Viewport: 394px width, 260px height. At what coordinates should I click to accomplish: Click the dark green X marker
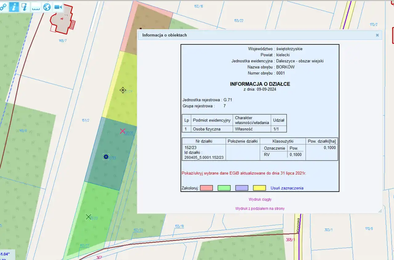[88, 217]
